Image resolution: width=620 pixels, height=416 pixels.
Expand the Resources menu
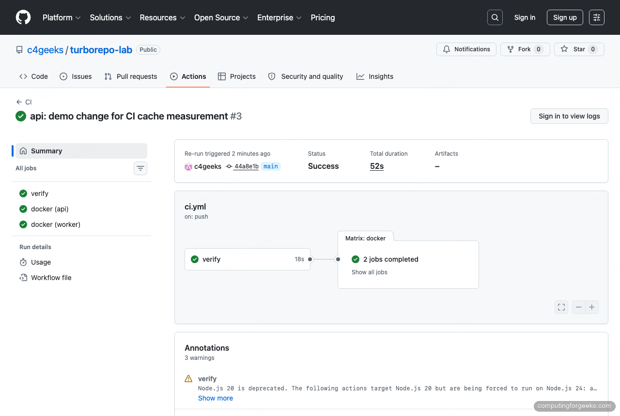tap(162, 17)
